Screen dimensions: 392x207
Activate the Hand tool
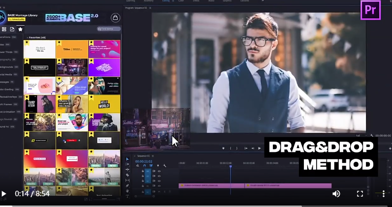127,191
